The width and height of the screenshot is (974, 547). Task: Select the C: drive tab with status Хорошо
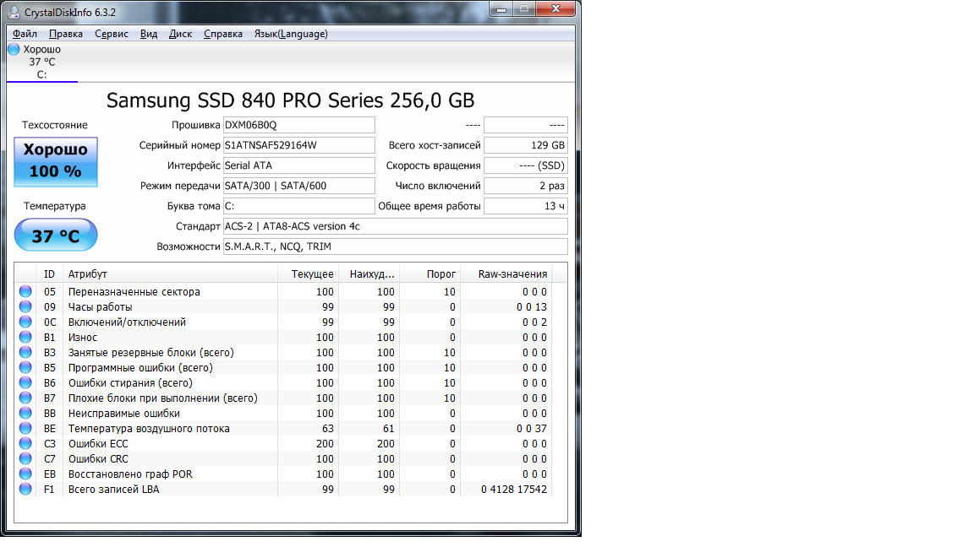(41, 62)
